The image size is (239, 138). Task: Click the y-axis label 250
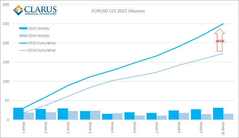pos(6,24)
